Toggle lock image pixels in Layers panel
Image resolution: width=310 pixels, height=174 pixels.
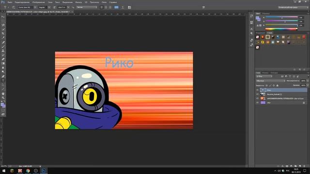(270, 86)
